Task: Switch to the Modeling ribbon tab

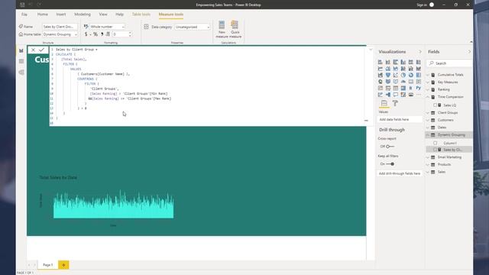Action: pos(83,15)
